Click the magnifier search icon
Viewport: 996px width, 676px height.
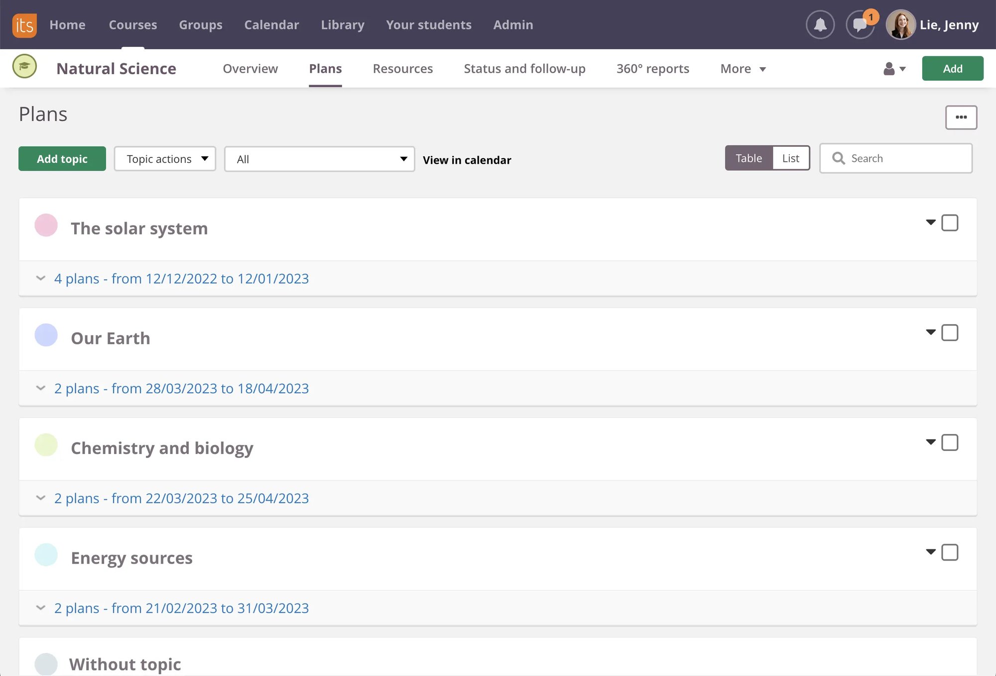pyautogui.click(x=839, y=158)
